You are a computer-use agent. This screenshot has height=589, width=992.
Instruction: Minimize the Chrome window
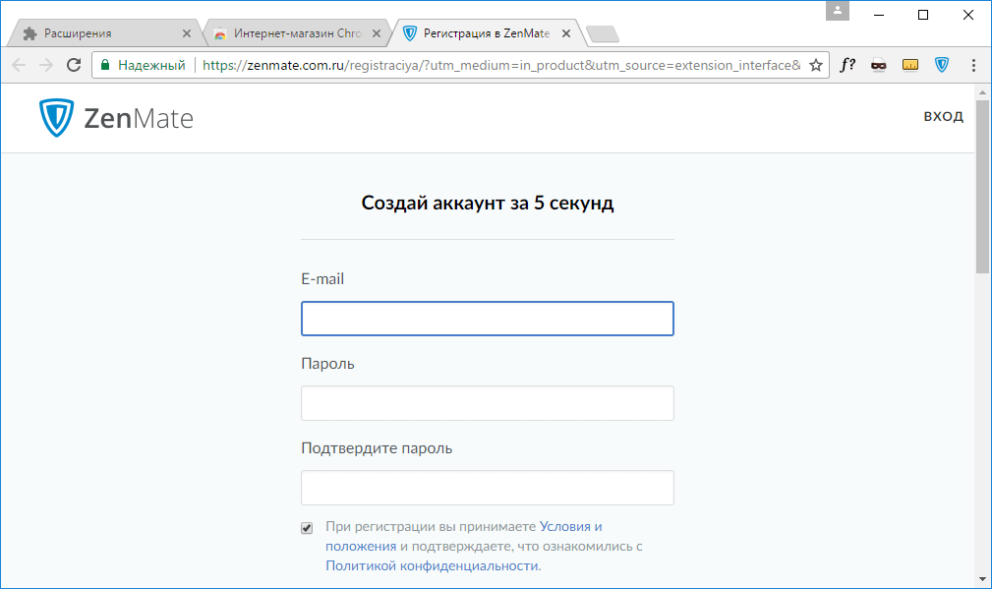coord(879,15)
